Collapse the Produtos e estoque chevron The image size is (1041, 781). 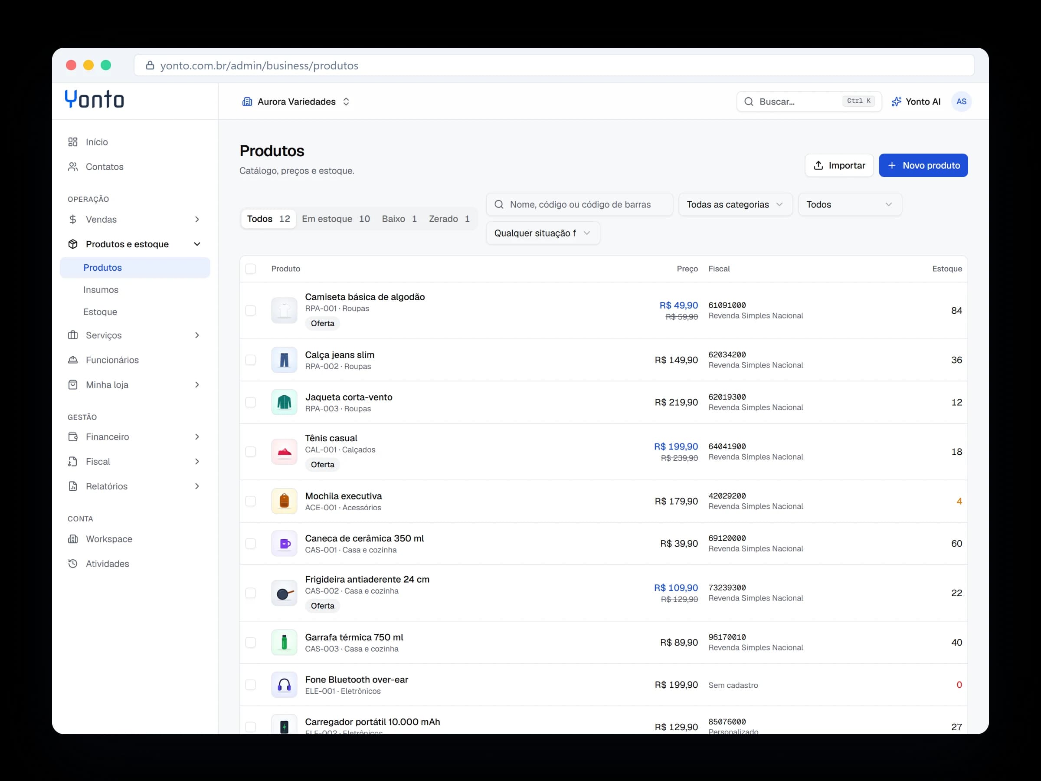[x=197, y=244]
